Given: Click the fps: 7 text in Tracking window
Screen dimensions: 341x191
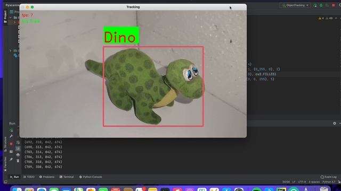Looking at the screenshot, I should 27,15.
